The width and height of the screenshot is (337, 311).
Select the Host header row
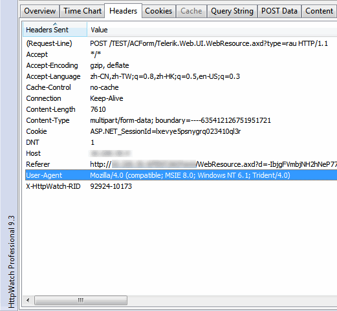click(x=181, y=153)
